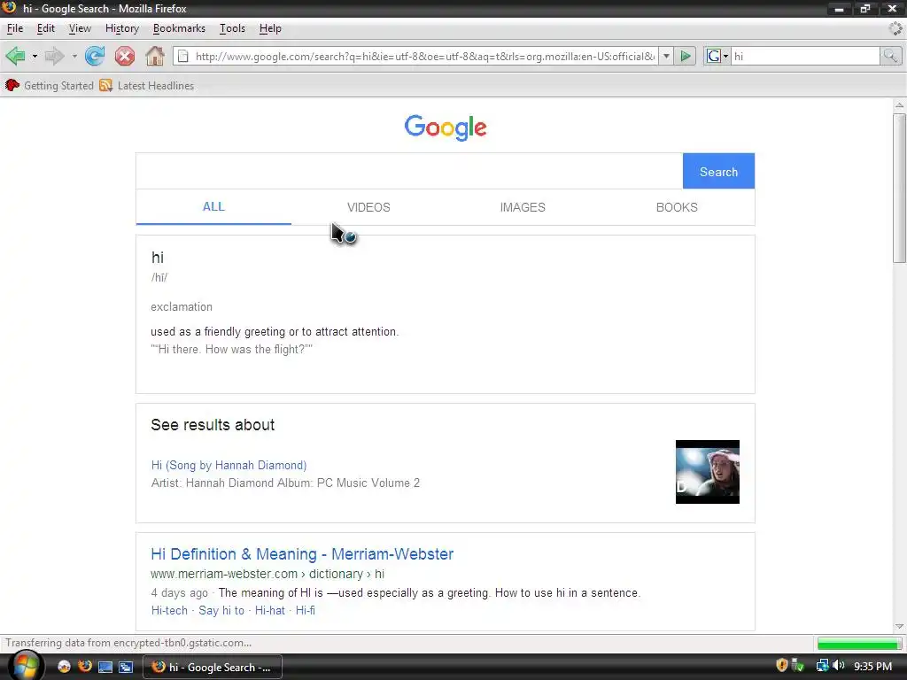The height and width of the screenshot is (680, 907).
Task: Open the Bookmarks menu
Action: click(x=179, y=28)
